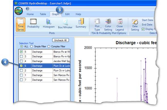Uncheck series 5 Blanco Rv checkbox

click(x=21, y=52)
